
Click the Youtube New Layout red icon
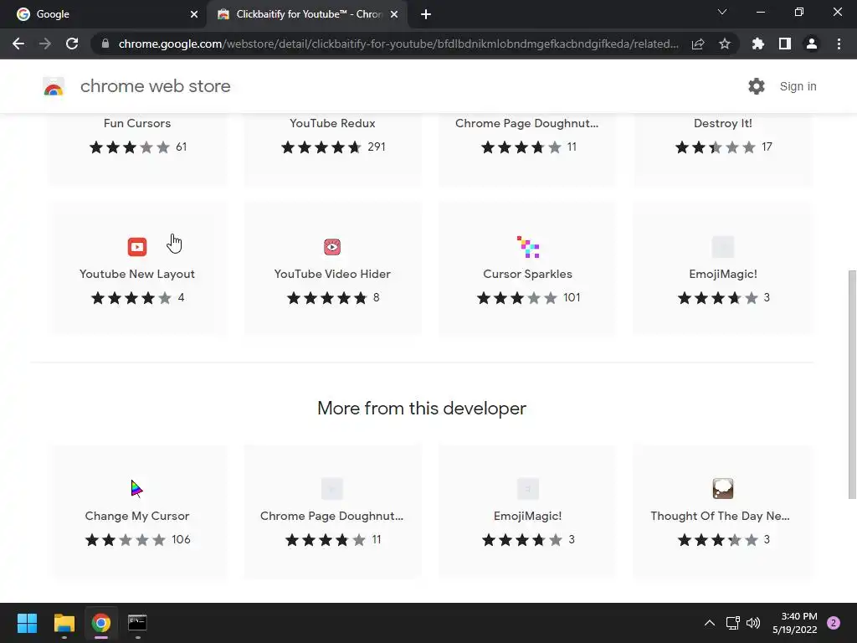(137, 247)
